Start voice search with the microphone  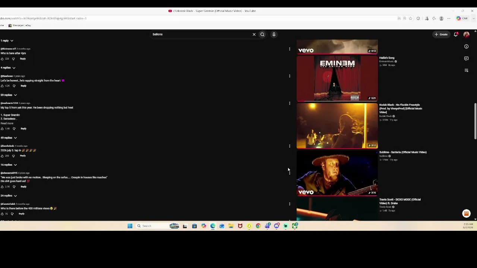click(274, 34)
